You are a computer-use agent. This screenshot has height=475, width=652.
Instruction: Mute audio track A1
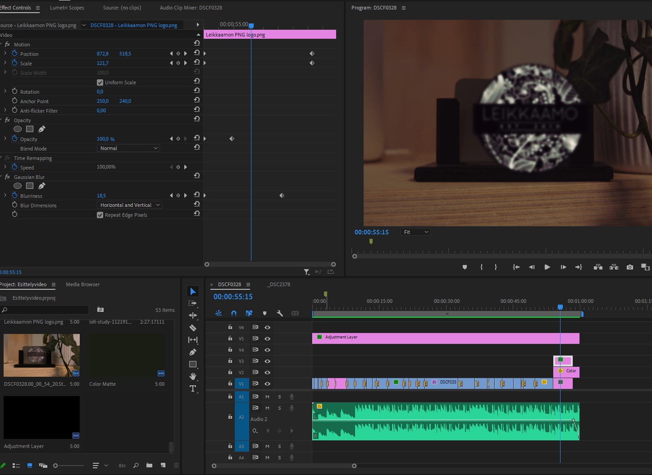pos(267,397)
